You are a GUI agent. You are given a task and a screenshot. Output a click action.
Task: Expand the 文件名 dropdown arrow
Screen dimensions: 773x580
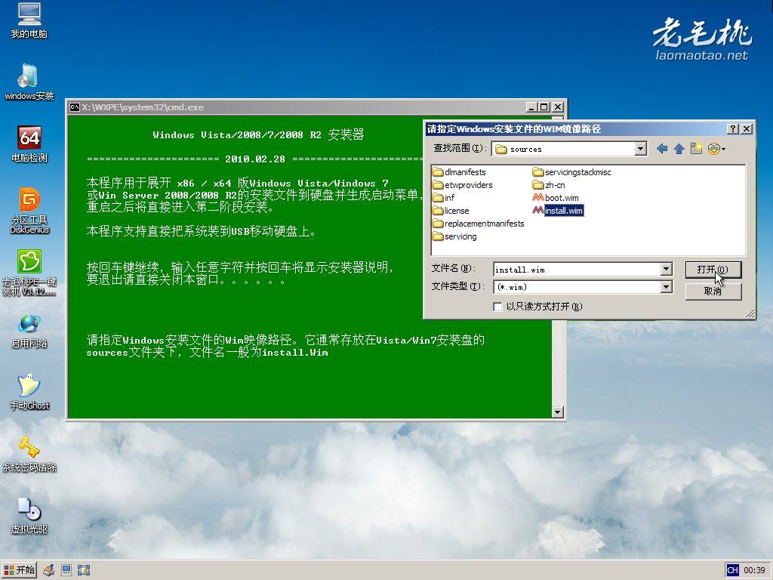click(x=666, y=269)
